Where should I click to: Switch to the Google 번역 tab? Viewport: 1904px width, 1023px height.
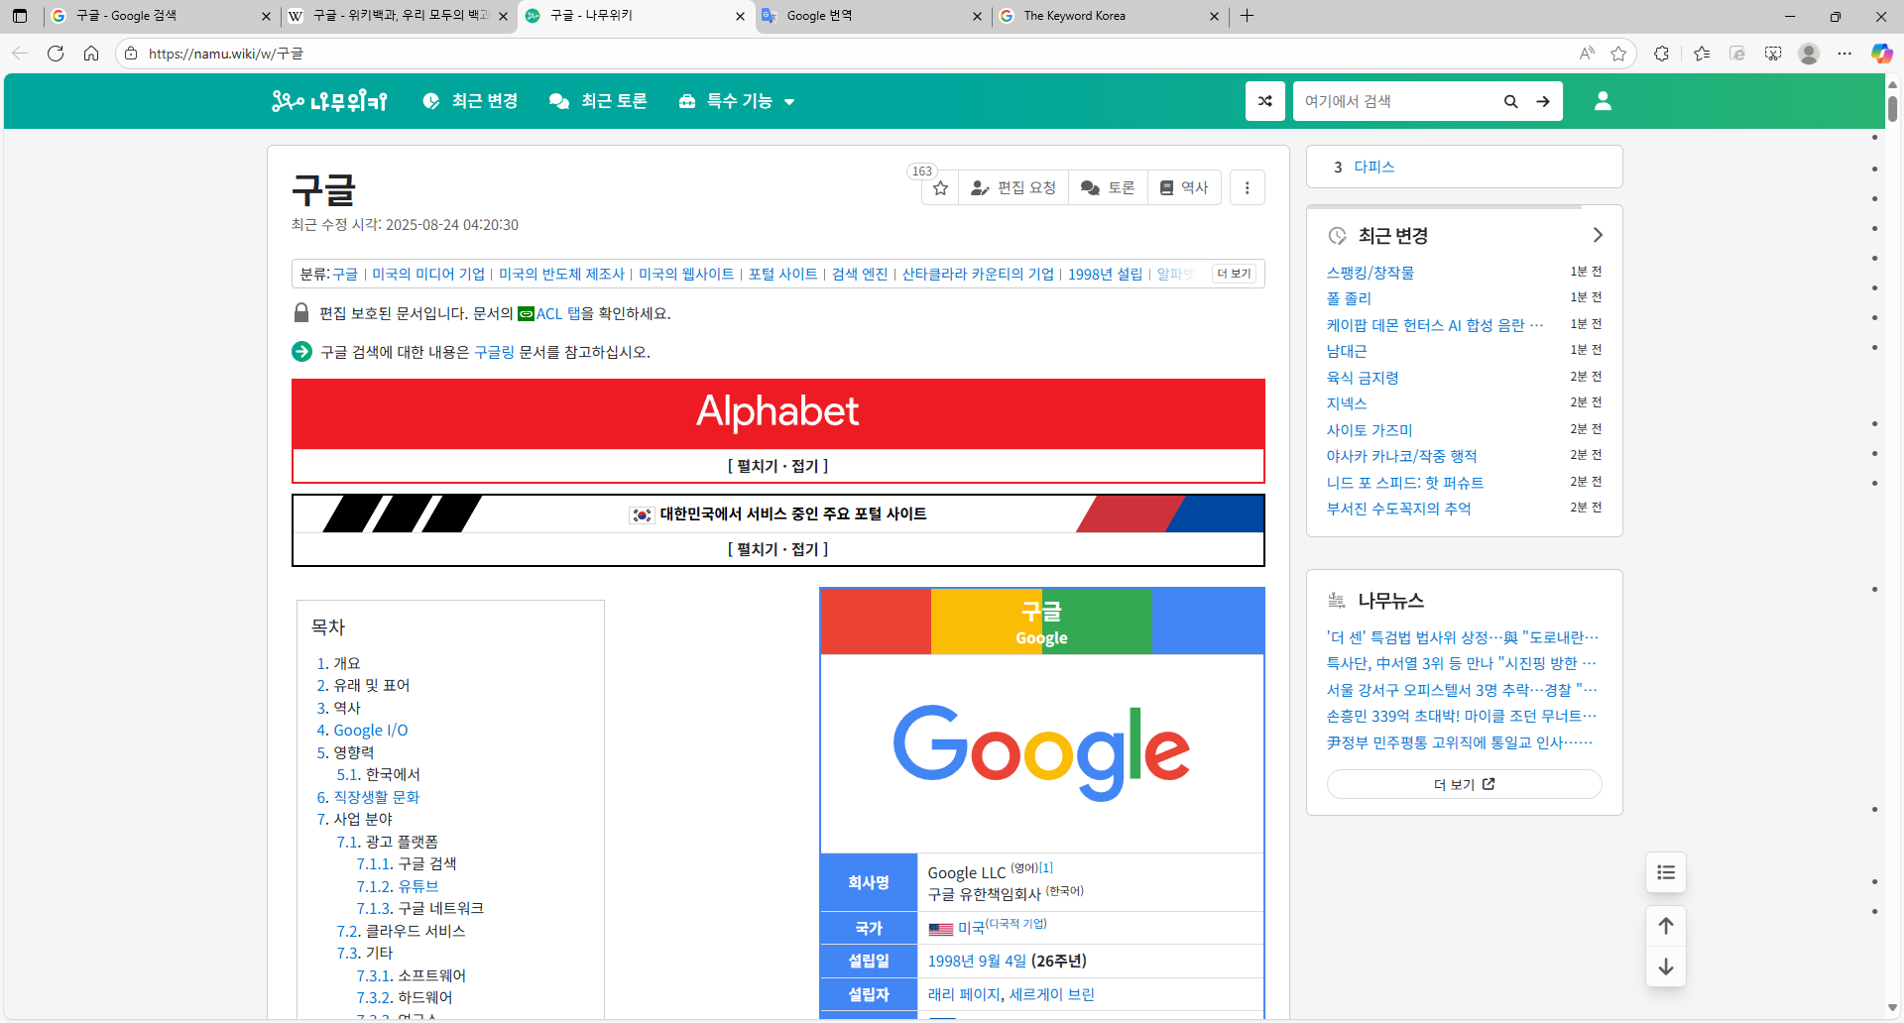pos(873,16)
